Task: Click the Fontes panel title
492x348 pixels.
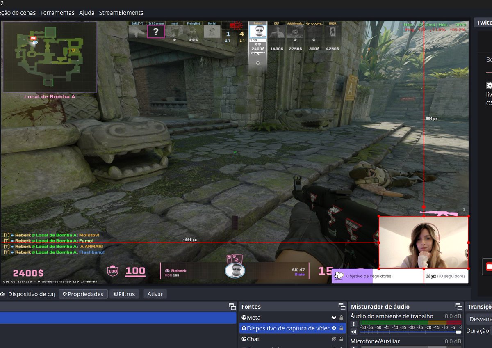Action: click(x=251, y=307)
